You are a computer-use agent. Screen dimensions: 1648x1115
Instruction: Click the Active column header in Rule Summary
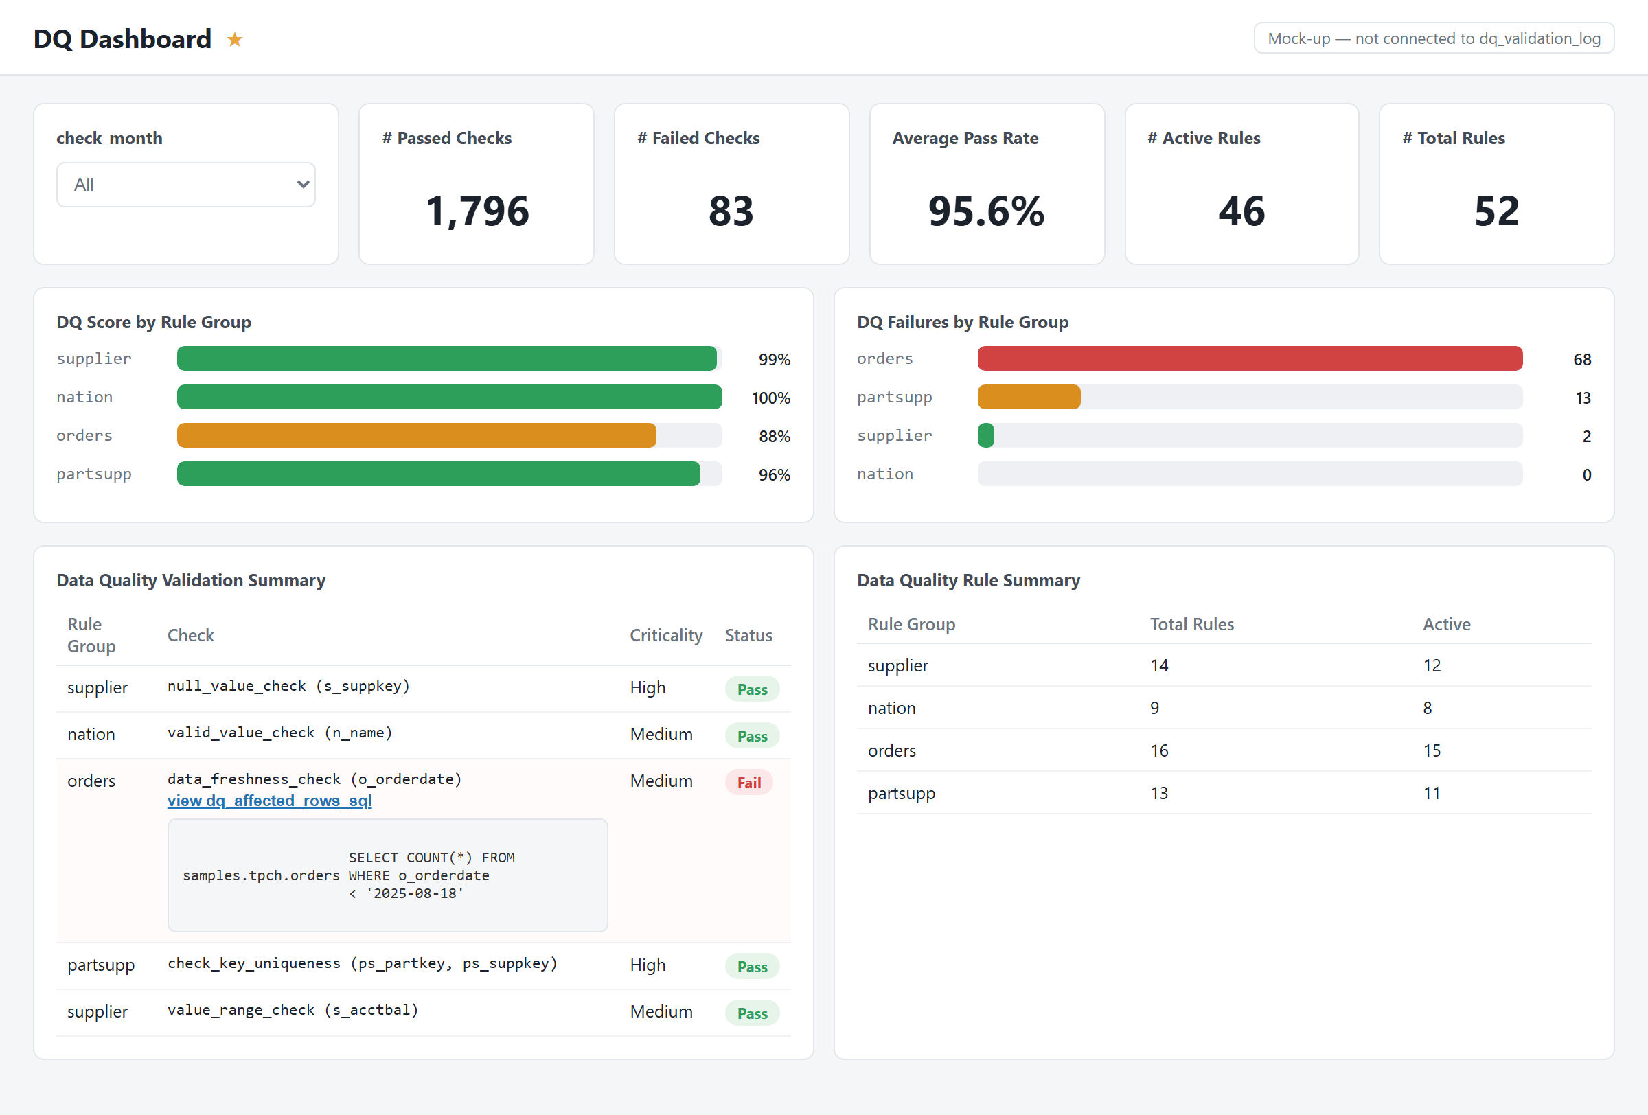coord(1447,624)
